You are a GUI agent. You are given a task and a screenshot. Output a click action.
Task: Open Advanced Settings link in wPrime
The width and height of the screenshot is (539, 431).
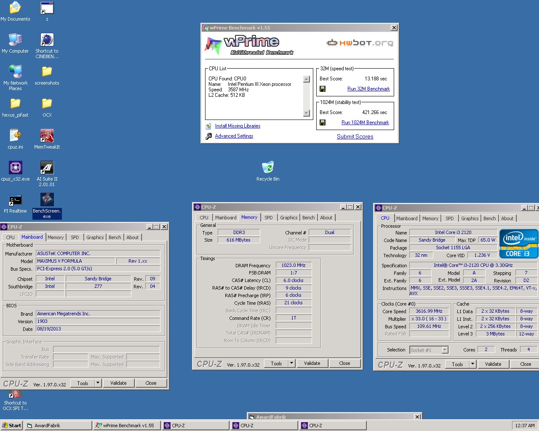click(234, 136)
